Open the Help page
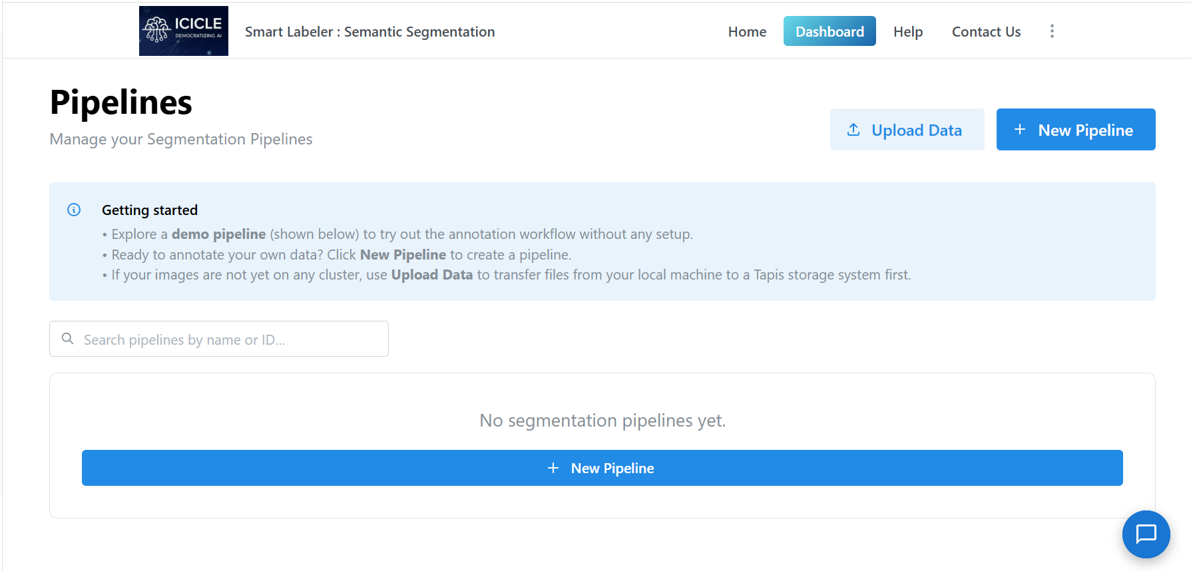 pyautogui.click(x=908, y=31)
